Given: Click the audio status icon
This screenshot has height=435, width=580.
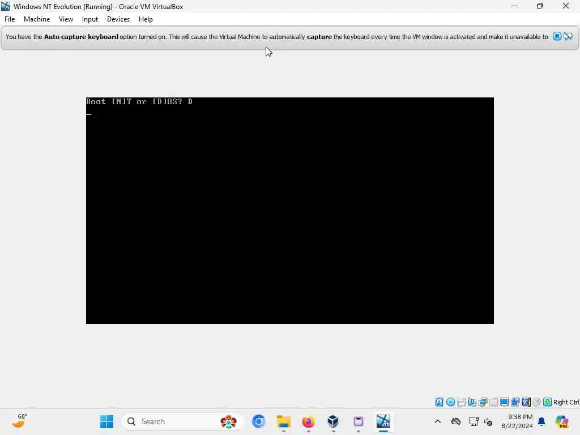Looking at the screenshot, I should tap(472, 402).
